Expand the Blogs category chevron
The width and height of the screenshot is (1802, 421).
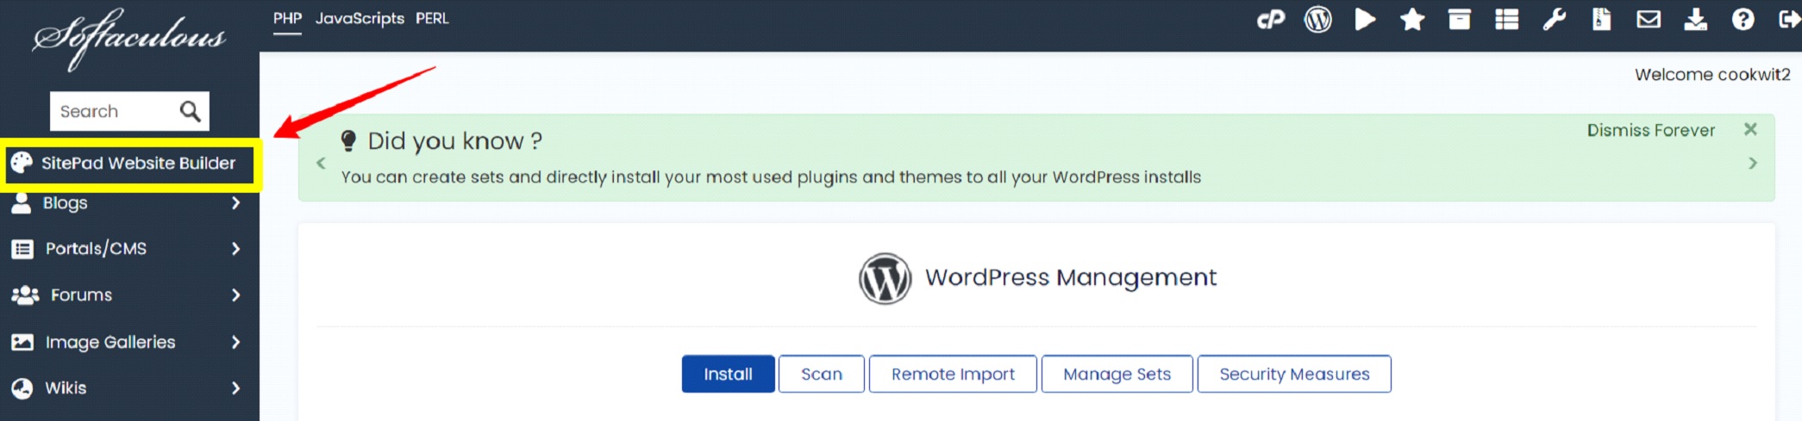coord(235,203)
